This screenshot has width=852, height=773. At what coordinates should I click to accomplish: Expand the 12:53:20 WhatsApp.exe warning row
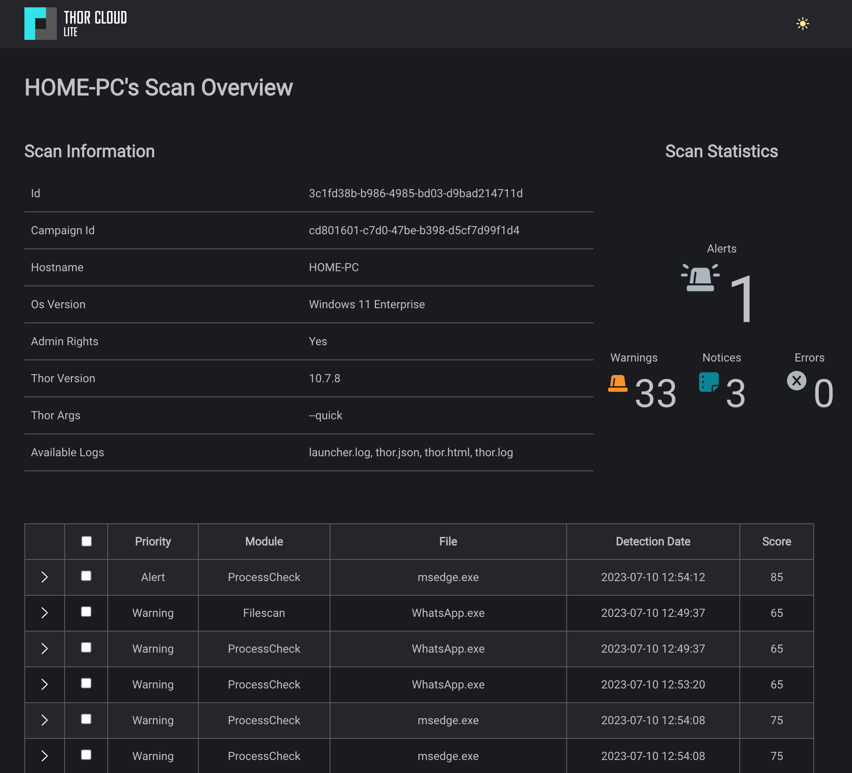(45, 684)
